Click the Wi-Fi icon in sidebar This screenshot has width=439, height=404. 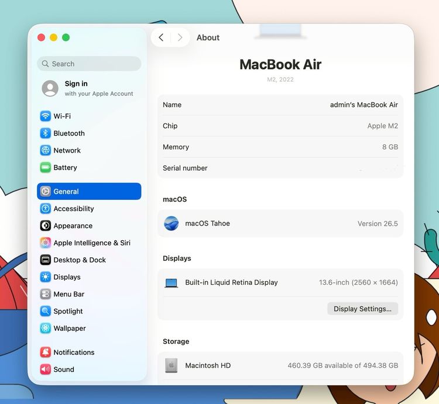pos(45,116)
